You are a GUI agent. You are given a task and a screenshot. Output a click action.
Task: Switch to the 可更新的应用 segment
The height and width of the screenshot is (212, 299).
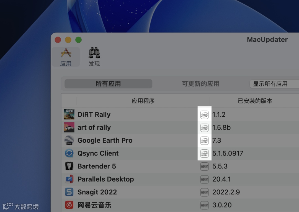(201, 84)
